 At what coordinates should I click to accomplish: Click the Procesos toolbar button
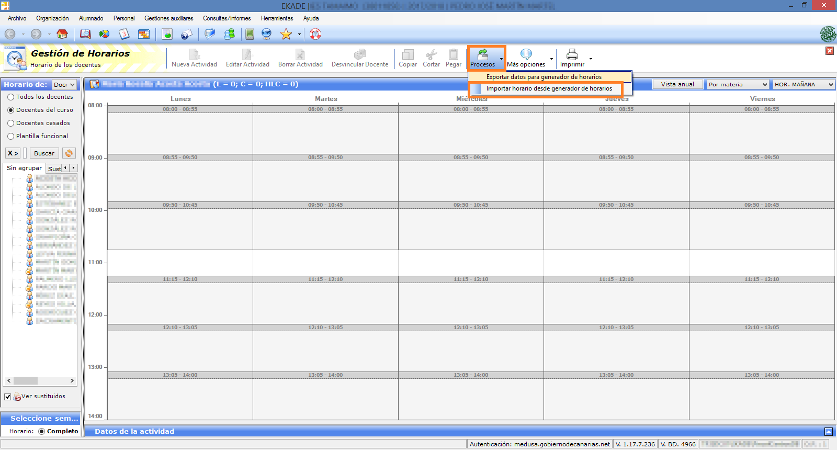pos(482,58)
